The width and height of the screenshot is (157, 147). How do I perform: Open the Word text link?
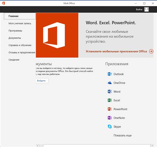[x=117, y=92]
